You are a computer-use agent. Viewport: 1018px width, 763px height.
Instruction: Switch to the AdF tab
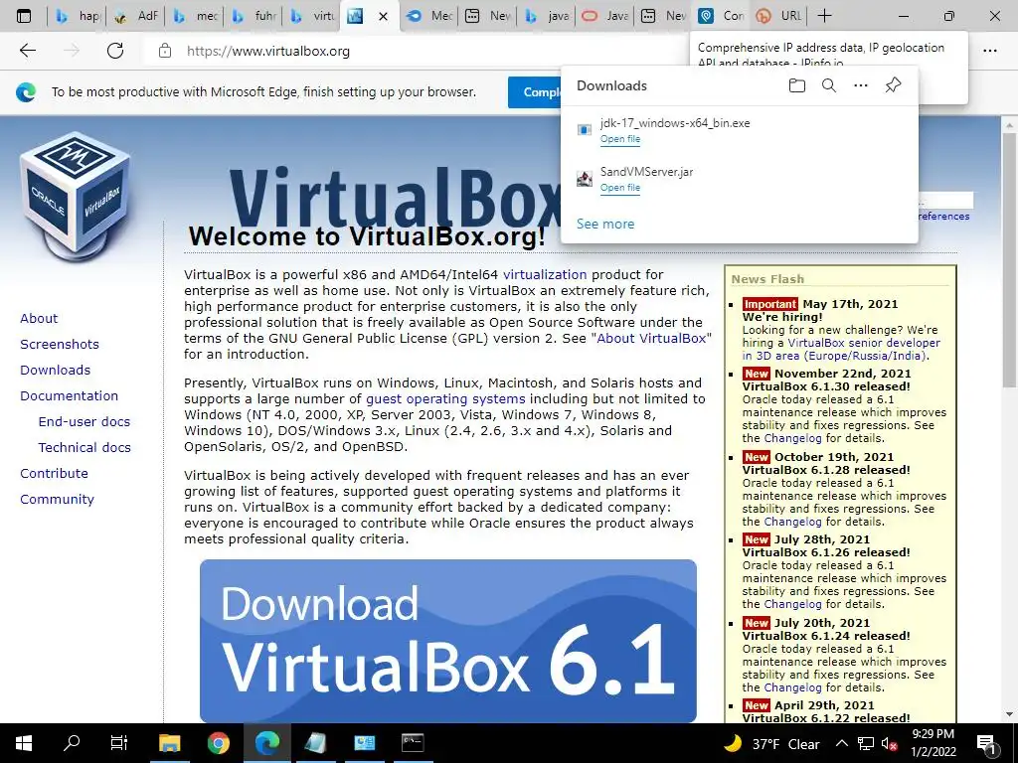click(x=135, y=16)
